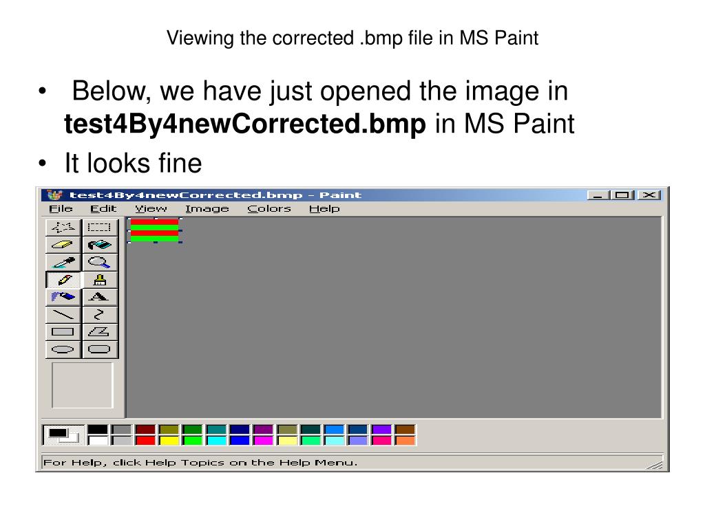Screen dimensions: 705x528
Task: Click the empty tool options box
Action: [83, 385]
